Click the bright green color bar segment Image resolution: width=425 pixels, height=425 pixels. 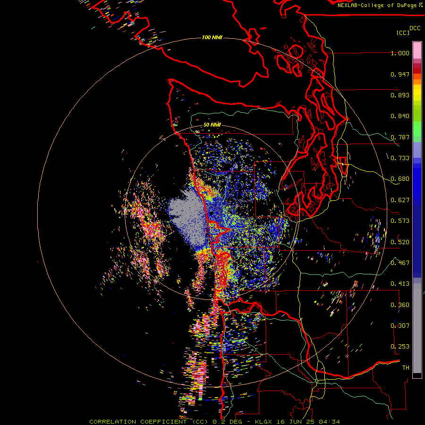(417, 129)
